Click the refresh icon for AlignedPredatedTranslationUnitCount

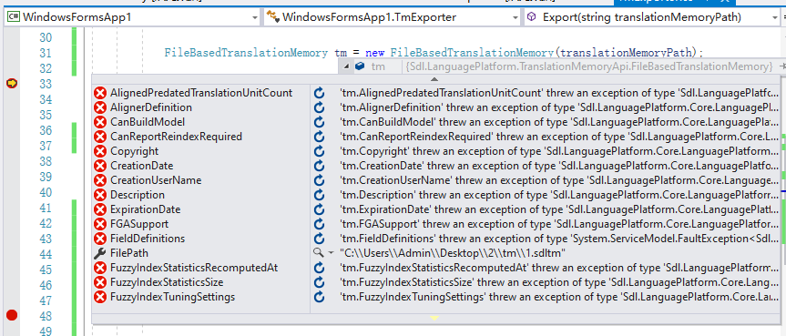click(319, 93)
